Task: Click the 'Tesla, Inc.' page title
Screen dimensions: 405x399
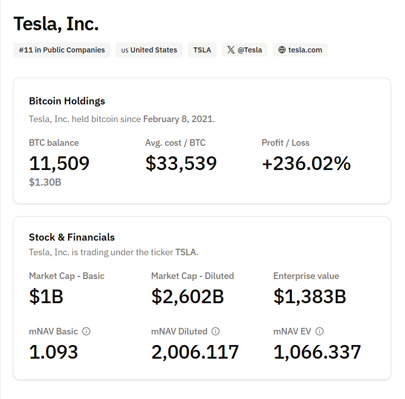Action: coord(57,23)
